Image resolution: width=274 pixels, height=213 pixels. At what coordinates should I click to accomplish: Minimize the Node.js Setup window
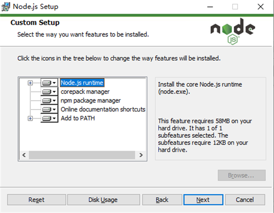point(210,7)
